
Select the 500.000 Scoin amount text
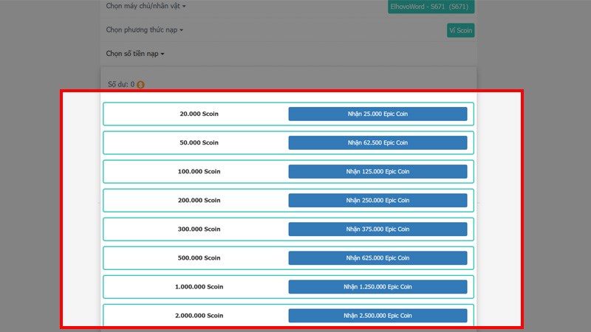click(199, 257)
